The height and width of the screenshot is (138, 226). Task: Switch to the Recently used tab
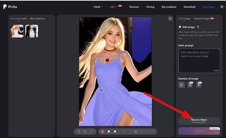point(18,18)
